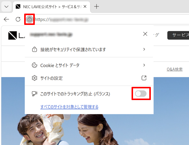Reload the page with the refresh icon

click(18, 19)
